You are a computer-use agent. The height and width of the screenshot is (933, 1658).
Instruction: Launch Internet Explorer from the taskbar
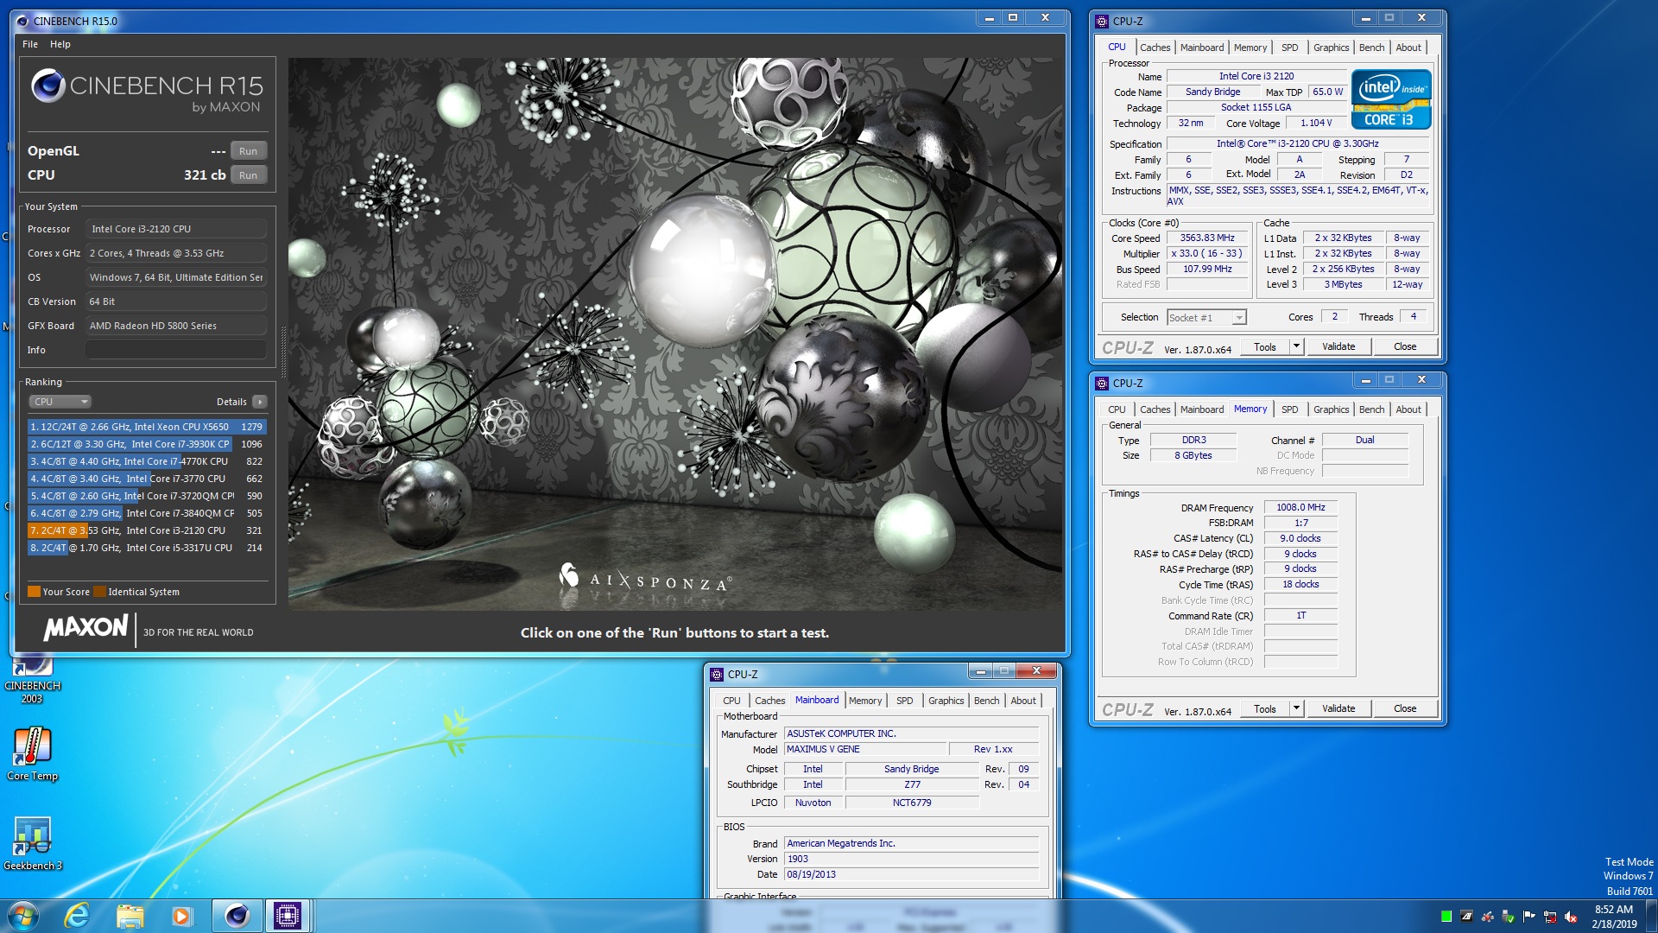click(78, 916)
